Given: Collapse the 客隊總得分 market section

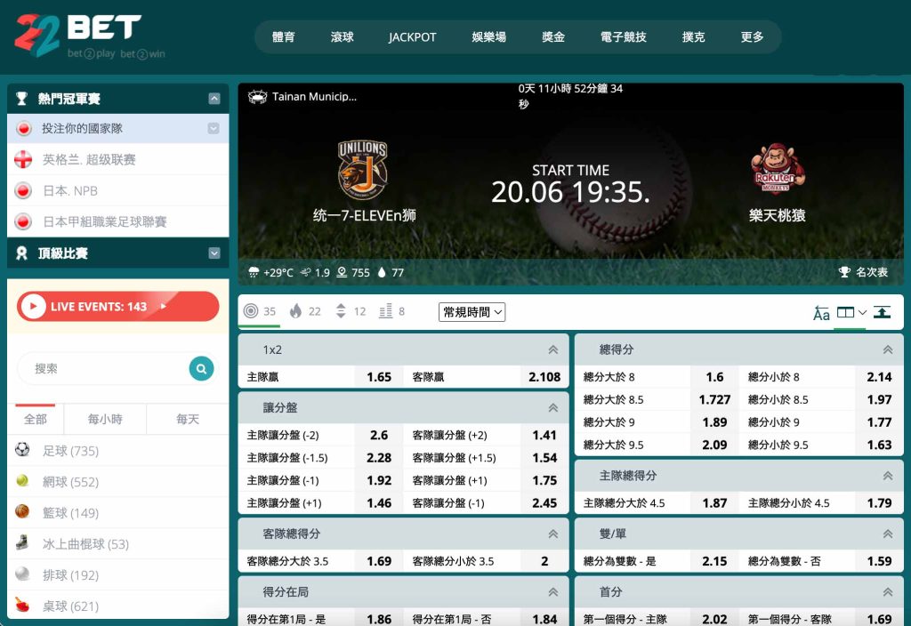Looking at the screenshot, I should [553, 534].
